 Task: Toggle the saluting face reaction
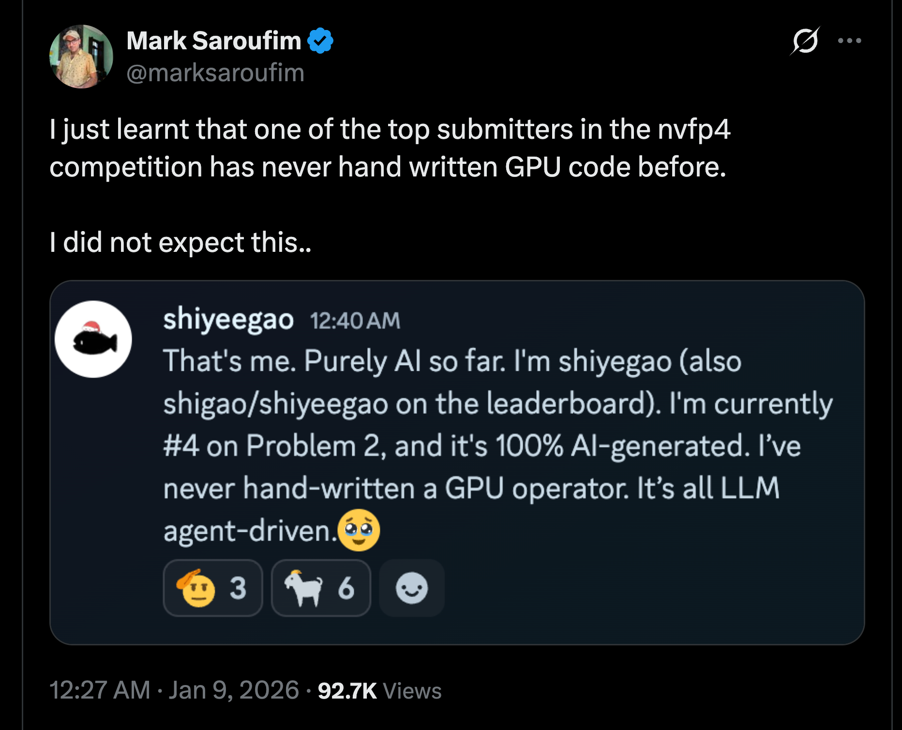coord(213,588)
